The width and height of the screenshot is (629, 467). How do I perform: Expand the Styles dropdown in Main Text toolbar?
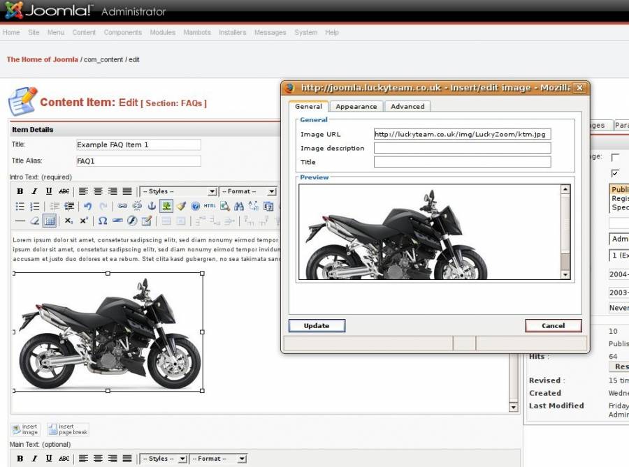[164, 459]
